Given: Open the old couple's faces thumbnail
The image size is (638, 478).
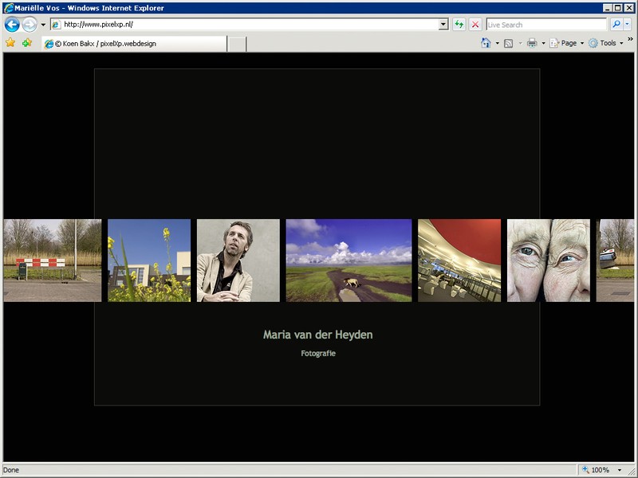Looking at the screenshot, I should 549,261.
